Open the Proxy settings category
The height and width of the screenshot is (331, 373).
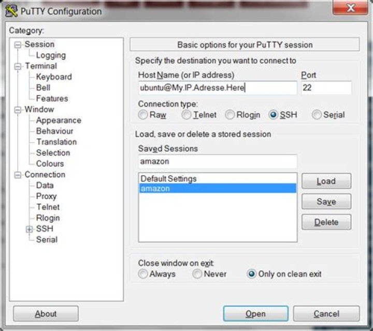pyautogui.click(x=47, y=196)
